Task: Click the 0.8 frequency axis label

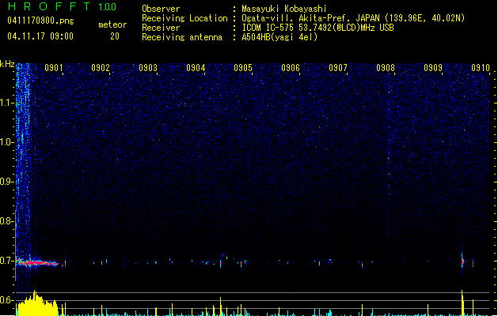Action: (x=6, y=221)
